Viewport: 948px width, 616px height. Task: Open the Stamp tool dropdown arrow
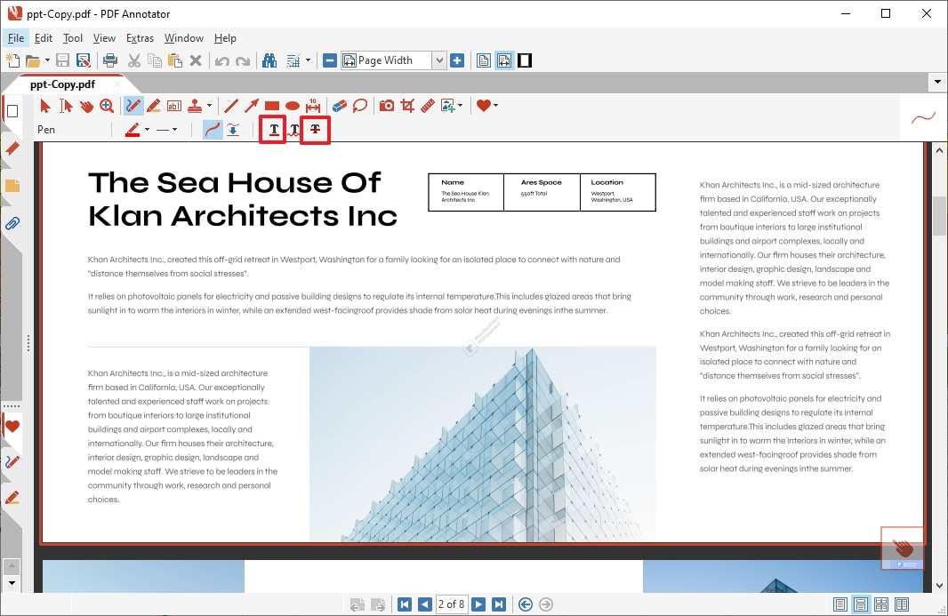pos(209,106)
